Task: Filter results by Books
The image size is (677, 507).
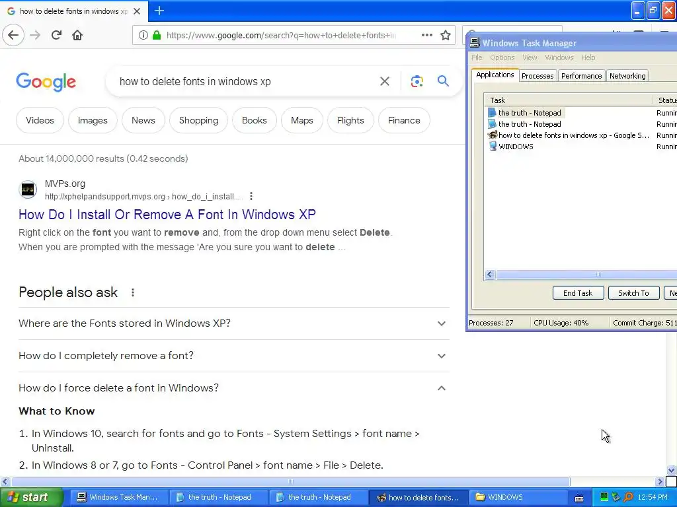Action: tap(255, 120)
